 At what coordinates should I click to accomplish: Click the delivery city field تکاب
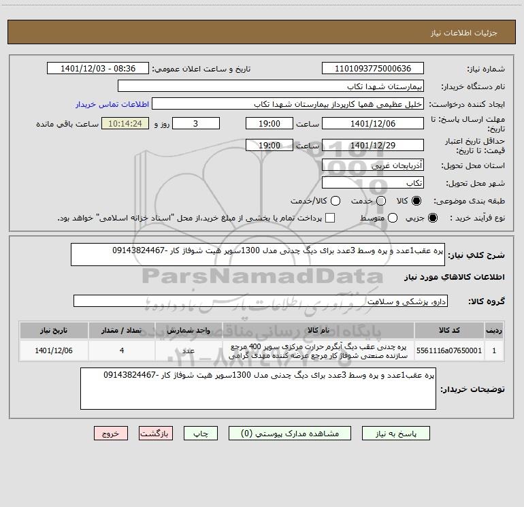pyautogui.click(x=373, y=182)
